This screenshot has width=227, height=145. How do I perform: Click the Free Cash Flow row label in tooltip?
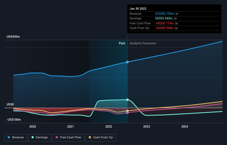[140, 23]
